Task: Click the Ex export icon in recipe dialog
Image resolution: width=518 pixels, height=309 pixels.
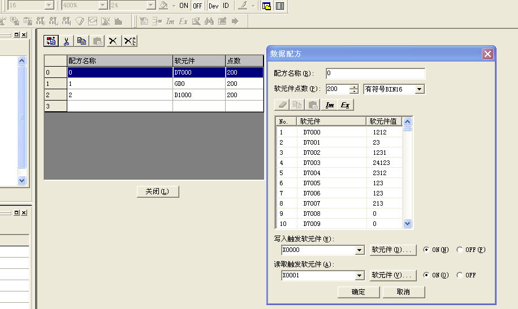Action: 345,105
